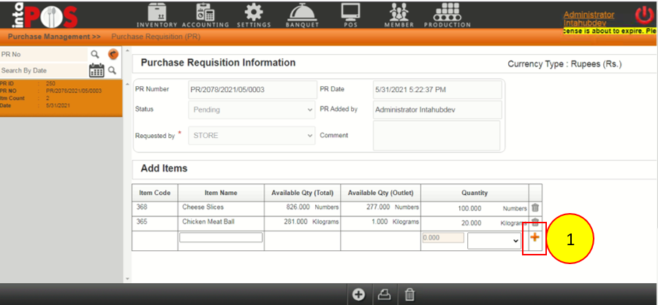Click the orange plus add-item icon
Viewport: 658px width, 305px height.
[534, 238]
